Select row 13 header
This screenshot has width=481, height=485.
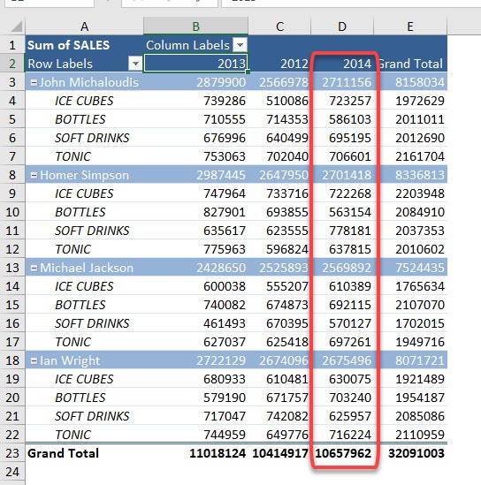click(x=12, y=268)
